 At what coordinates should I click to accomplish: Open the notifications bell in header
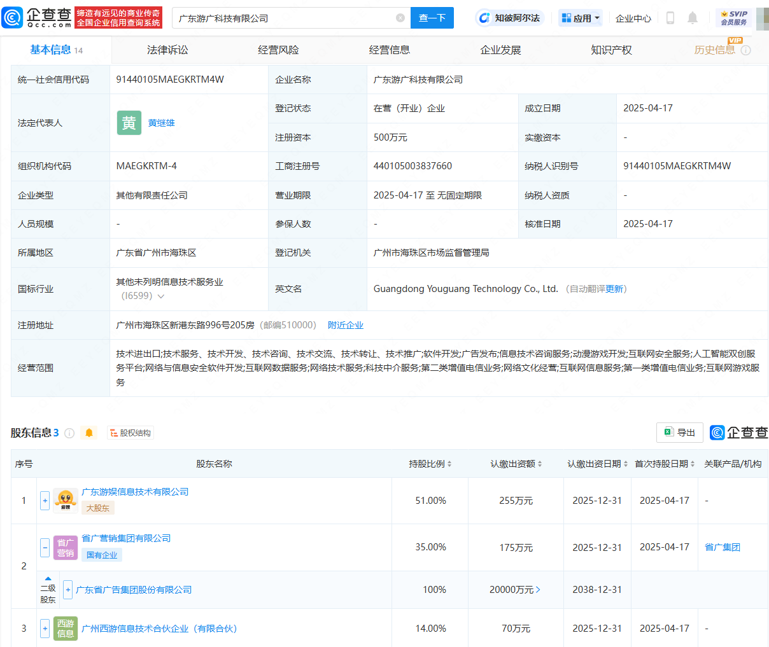click(x=693, y=18)
